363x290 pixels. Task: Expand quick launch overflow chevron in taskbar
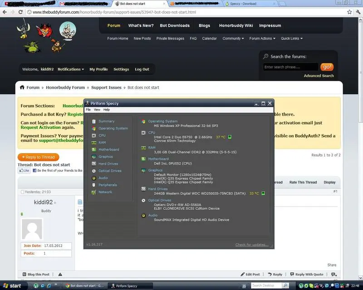pyautogui.click(x=55, y=285)
